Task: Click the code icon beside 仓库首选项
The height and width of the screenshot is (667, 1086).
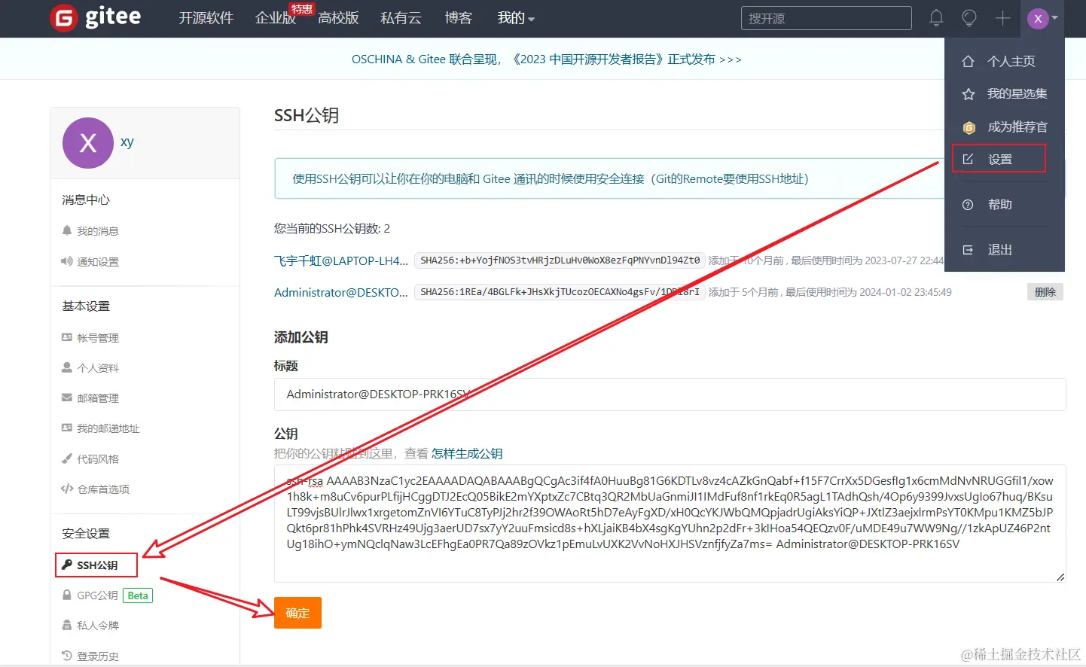Action: coord(67,489)
